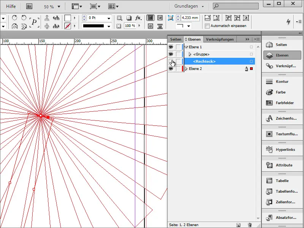The width and height of the screenshot is (304, 228).
Task: Select the Seiten panel tab
Action: pyautogui.click(x=175, y=39)
